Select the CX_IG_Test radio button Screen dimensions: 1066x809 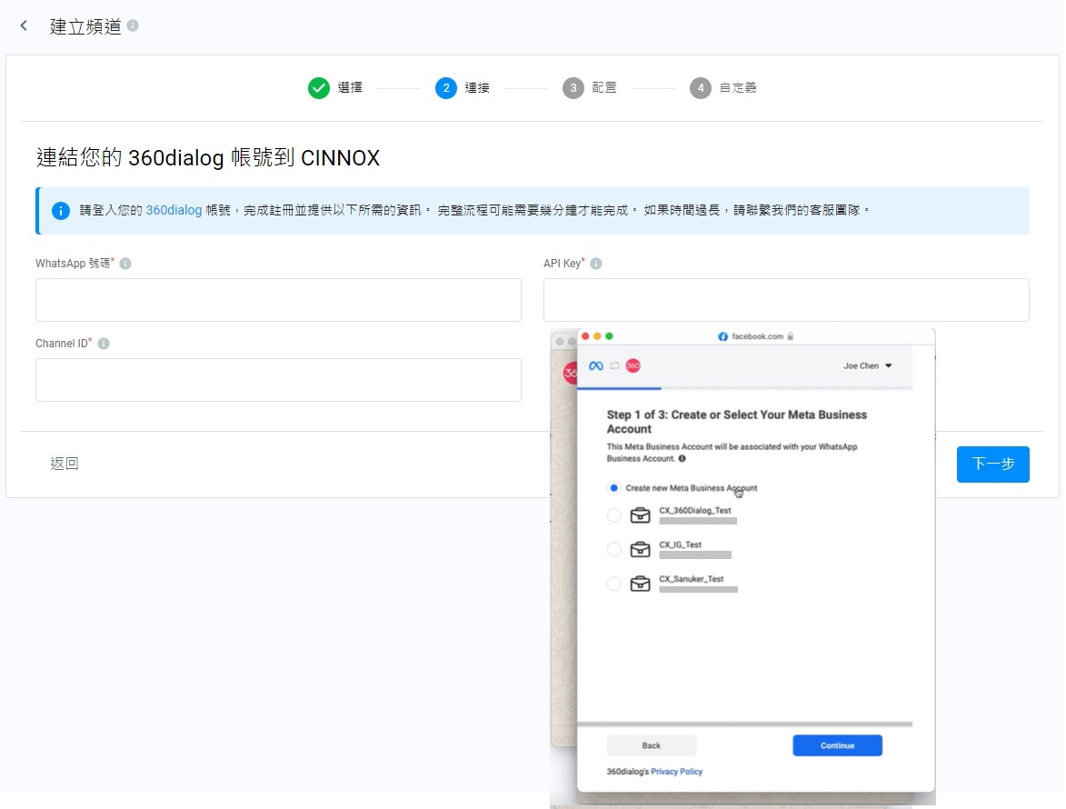point(614,549)
